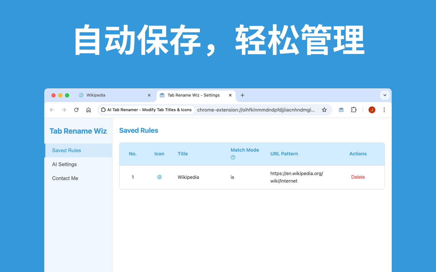This screenshot has height=272, width=436.
Task: Open the side panel icon
Action: 341,110
